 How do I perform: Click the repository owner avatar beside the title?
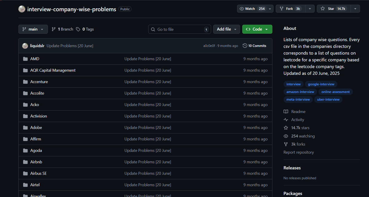(x=22, y=9)
